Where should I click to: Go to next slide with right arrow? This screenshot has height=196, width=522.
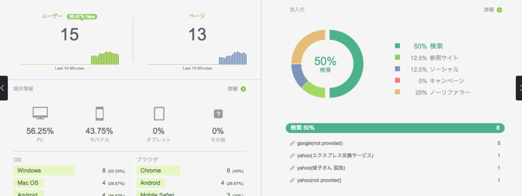click(518, 88)
